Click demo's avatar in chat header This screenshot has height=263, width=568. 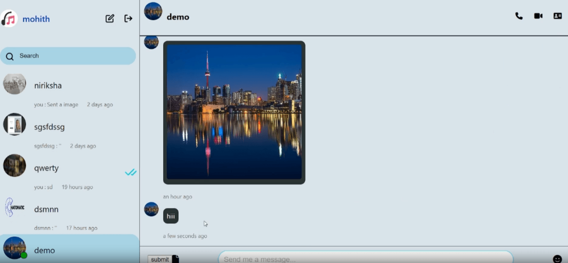coord(153,11)
